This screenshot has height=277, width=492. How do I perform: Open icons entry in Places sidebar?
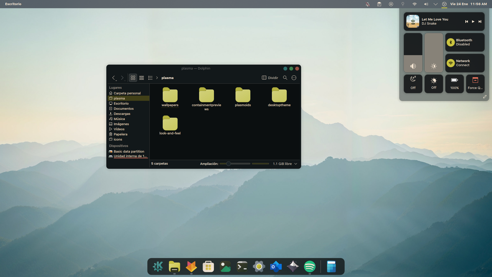click(128, 139)
